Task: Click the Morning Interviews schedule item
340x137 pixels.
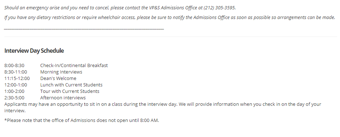Action: tap(61, 72)
